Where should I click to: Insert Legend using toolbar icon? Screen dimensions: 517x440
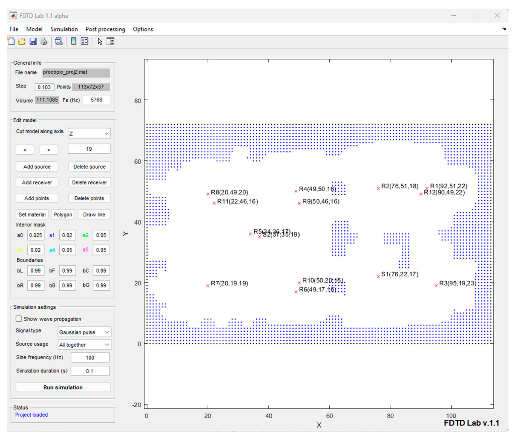(84, 41)
